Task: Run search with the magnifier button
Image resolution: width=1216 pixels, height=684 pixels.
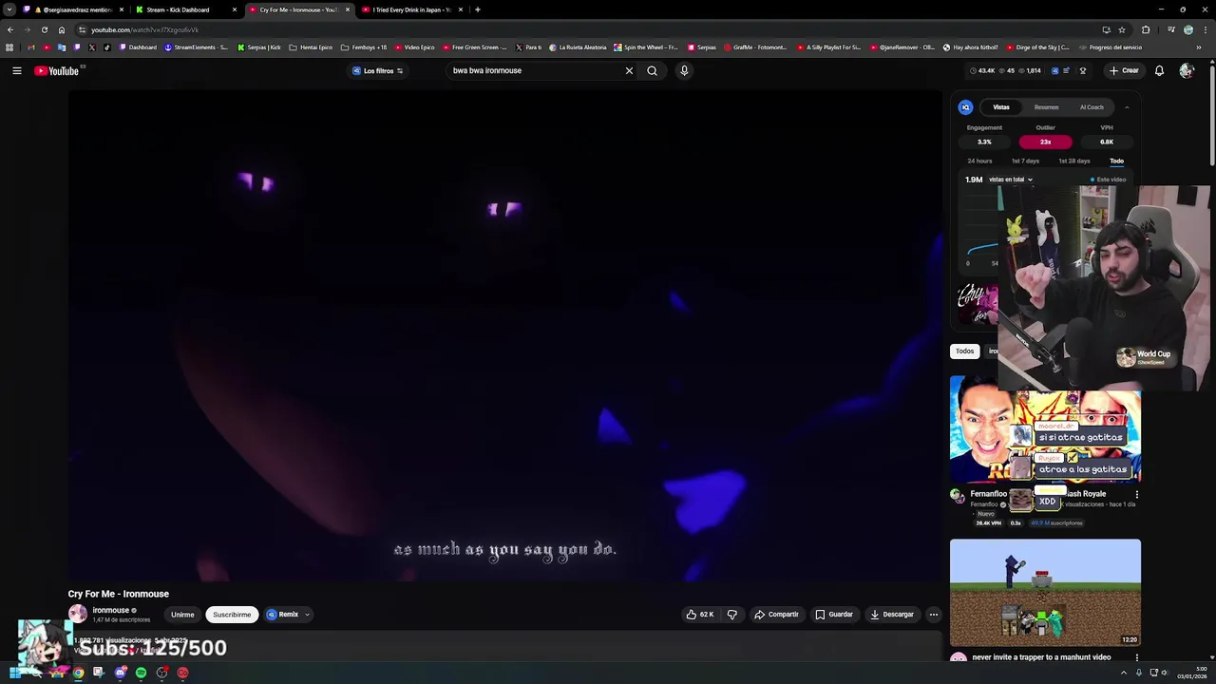Action: 652,70
